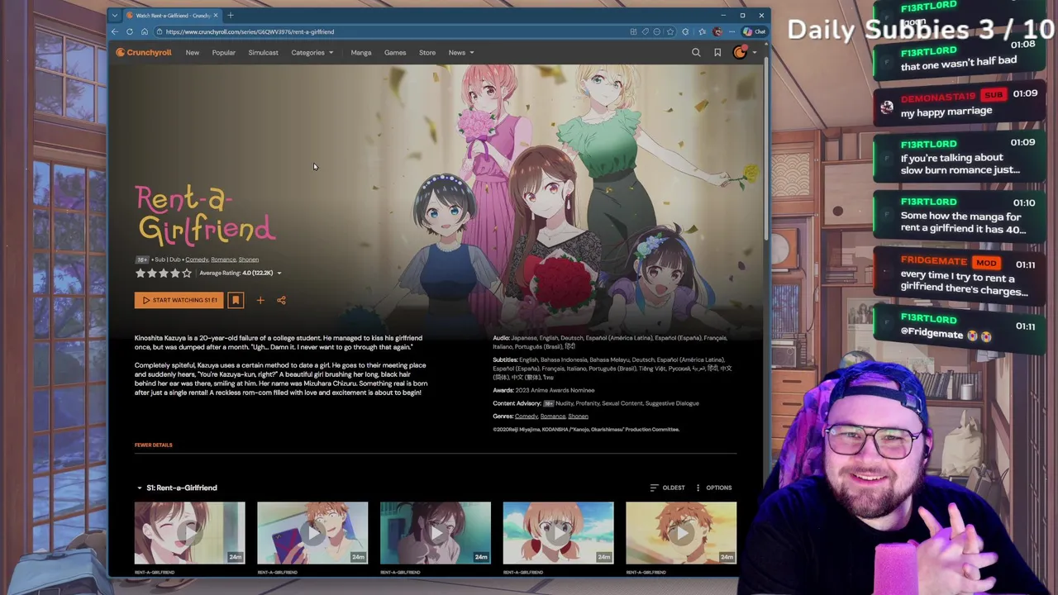Collapse with the Fewer Details link

[x=154, y=445]
